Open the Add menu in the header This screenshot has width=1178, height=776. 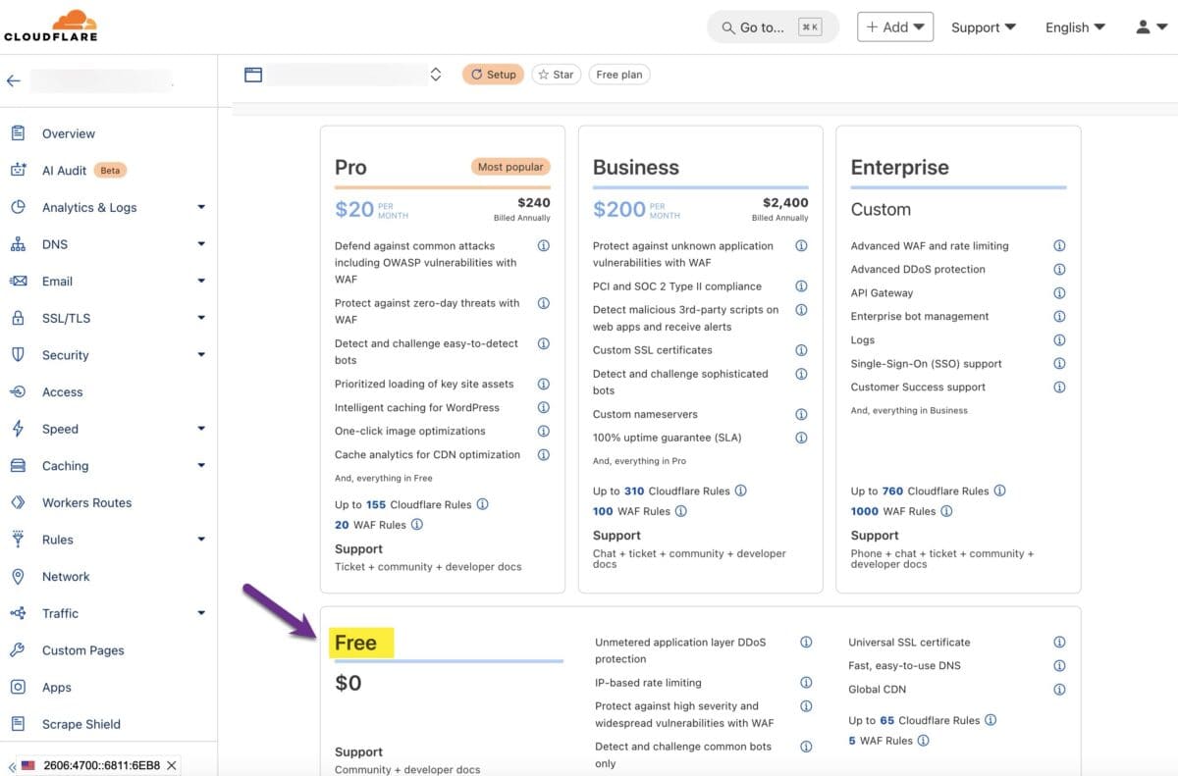(x=894, y=26)
